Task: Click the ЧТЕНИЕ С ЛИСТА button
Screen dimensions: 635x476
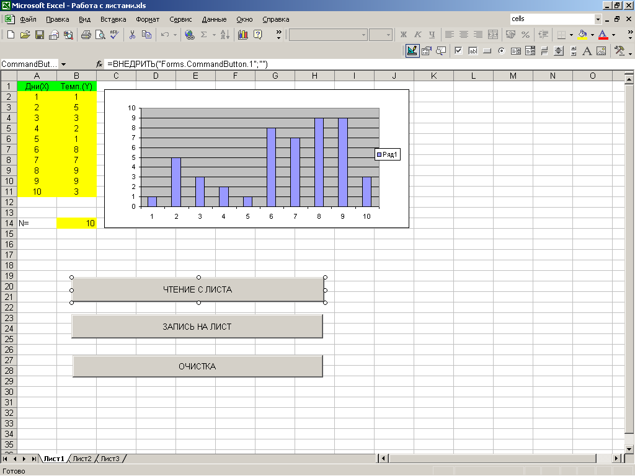Action: [x=198, y=289]
